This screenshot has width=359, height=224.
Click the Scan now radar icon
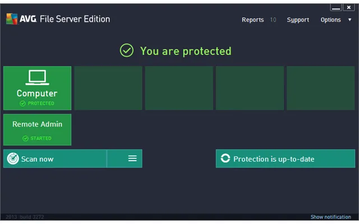click(x=13, y=158)
